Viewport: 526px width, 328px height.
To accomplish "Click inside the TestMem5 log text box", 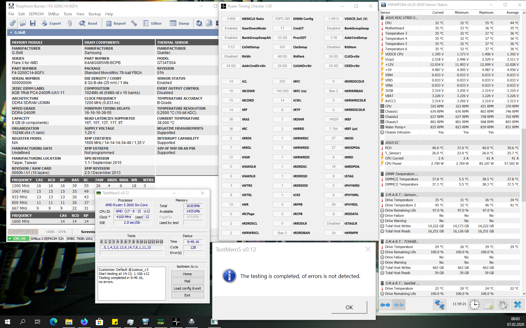I will (132, 283).
